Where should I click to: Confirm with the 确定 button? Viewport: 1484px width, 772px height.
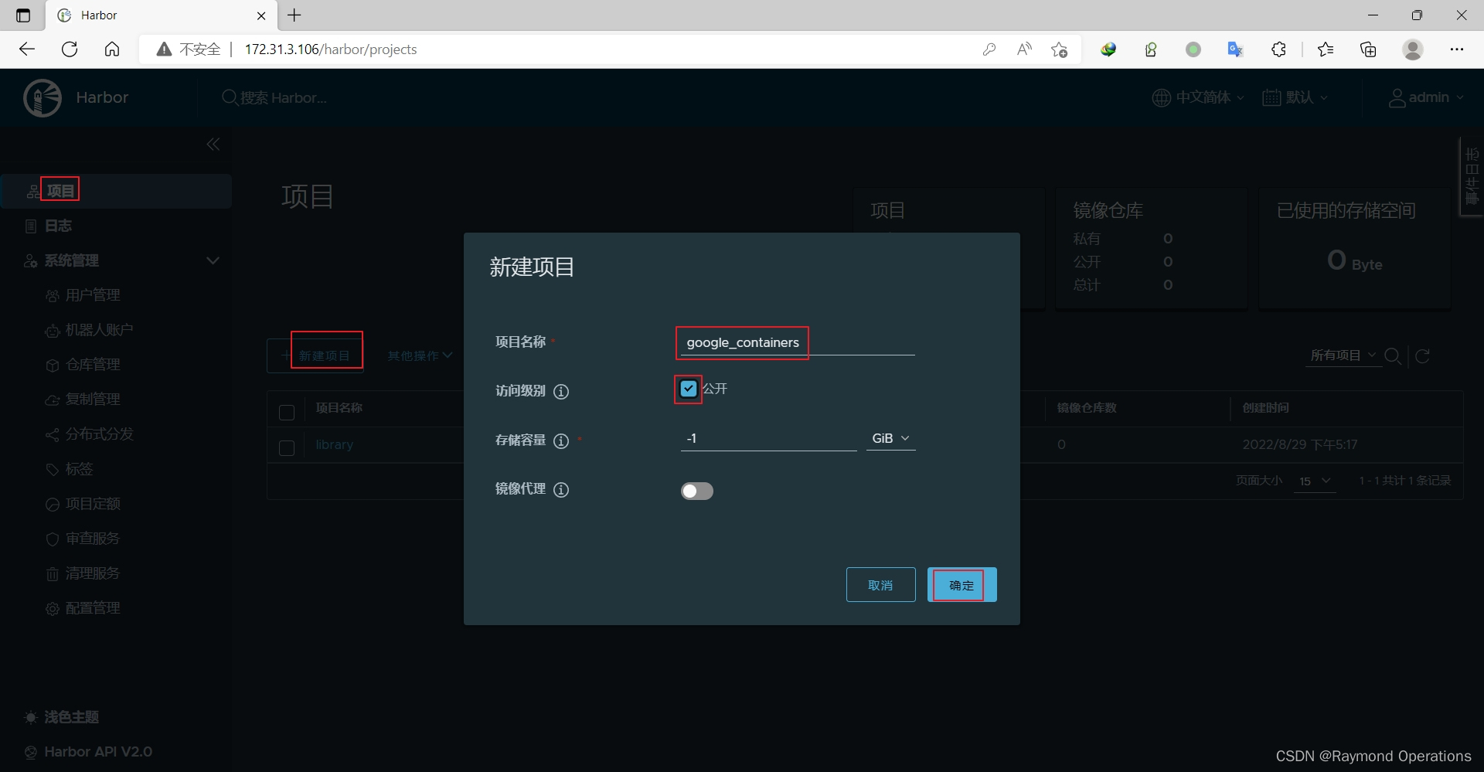(962, 585)
